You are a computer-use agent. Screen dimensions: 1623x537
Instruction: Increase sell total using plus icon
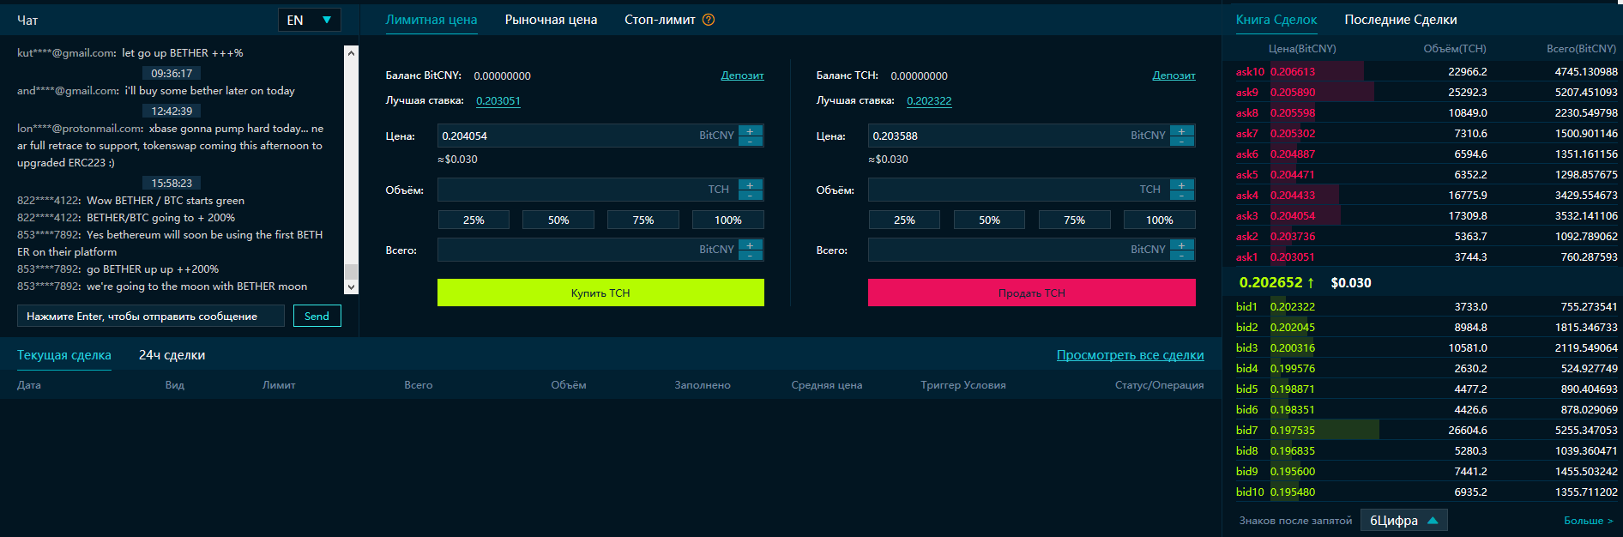1181,245
